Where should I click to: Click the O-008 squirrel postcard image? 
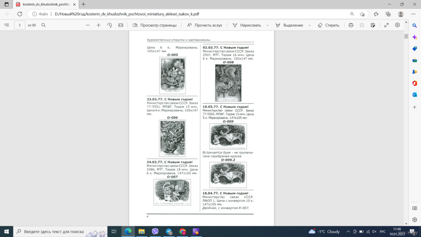228,83
